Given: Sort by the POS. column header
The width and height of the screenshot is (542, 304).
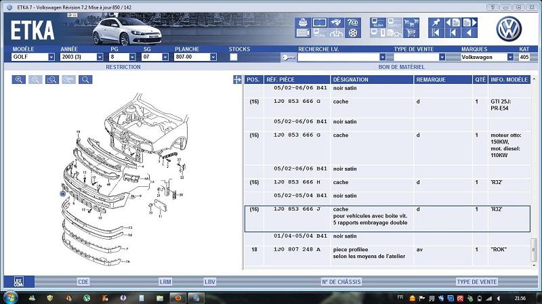Looking at the screenshot, I should click(x=253, y=79).
